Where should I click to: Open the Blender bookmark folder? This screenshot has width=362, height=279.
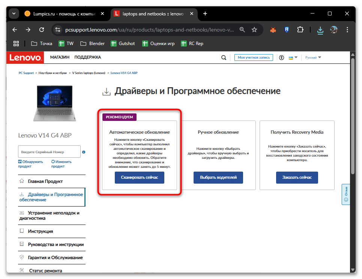coord(92,44)
